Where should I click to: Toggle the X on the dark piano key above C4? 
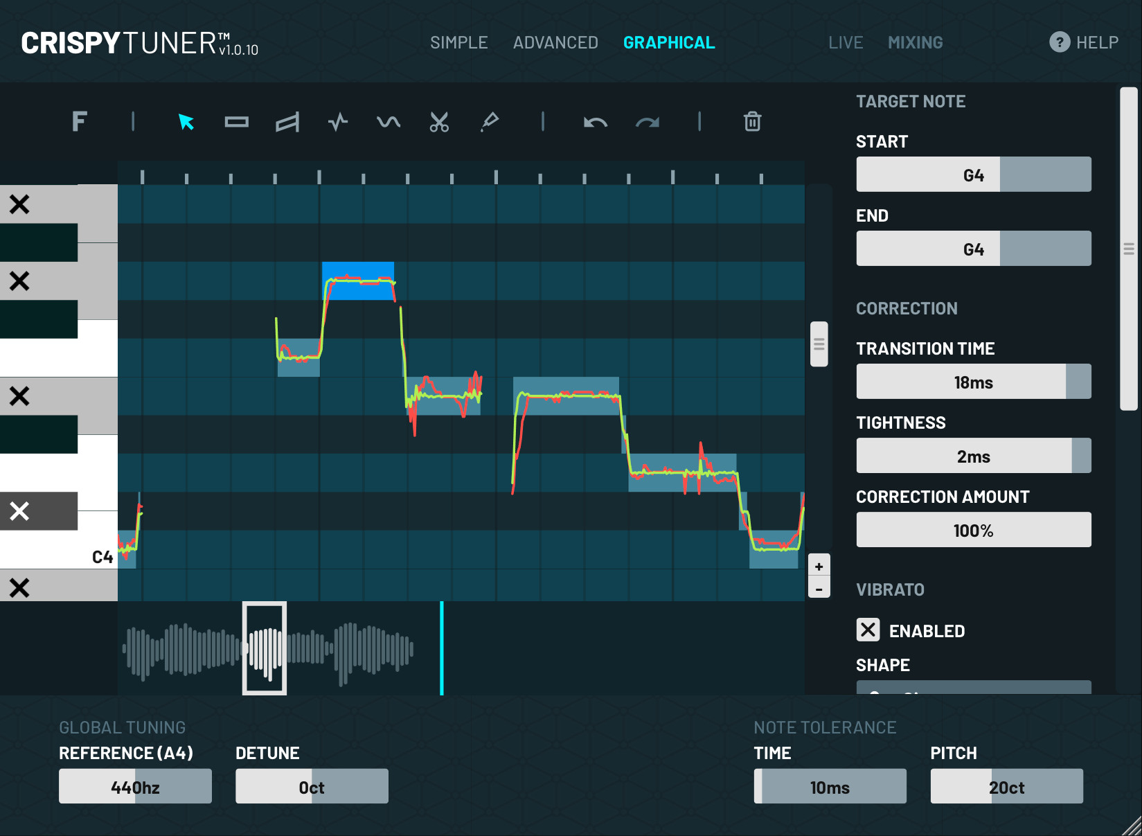tap(19, 511)
